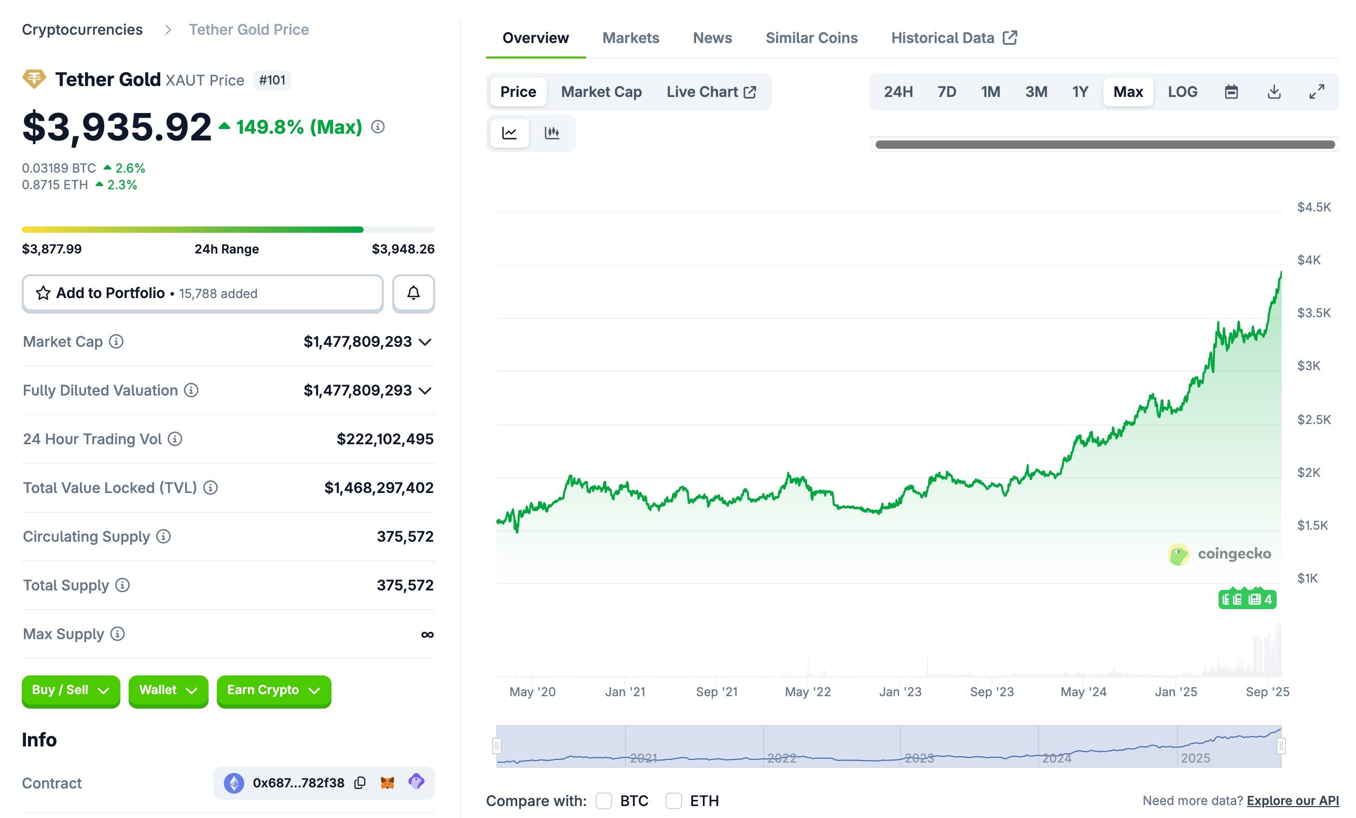1356x818 pixels.
Task: Switch to the Markets tab
Action: (631, 38)
